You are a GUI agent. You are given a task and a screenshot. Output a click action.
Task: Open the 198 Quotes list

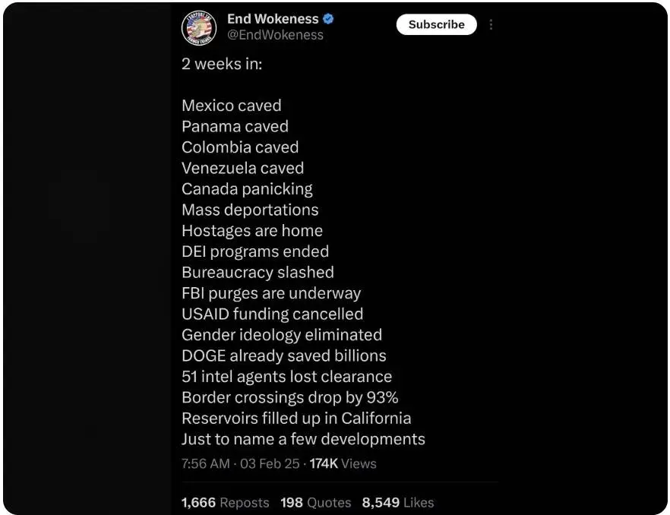tap(314, 502)
